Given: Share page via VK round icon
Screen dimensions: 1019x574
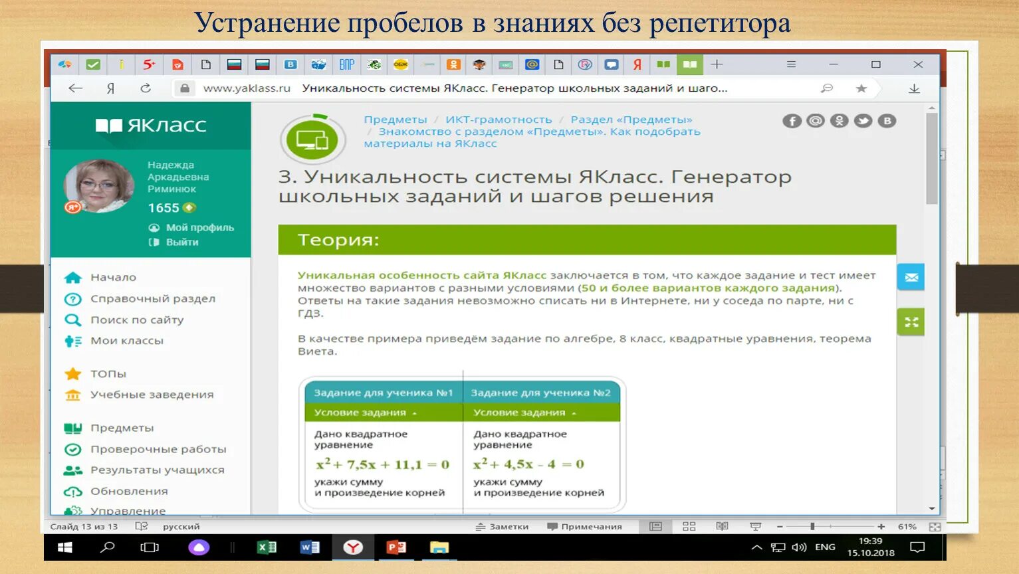Looking at the screenshot, I should coord(887,121).
